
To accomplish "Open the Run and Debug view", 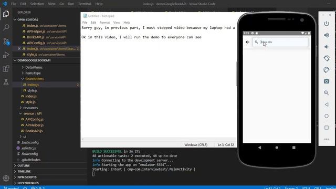I will 6,55.
